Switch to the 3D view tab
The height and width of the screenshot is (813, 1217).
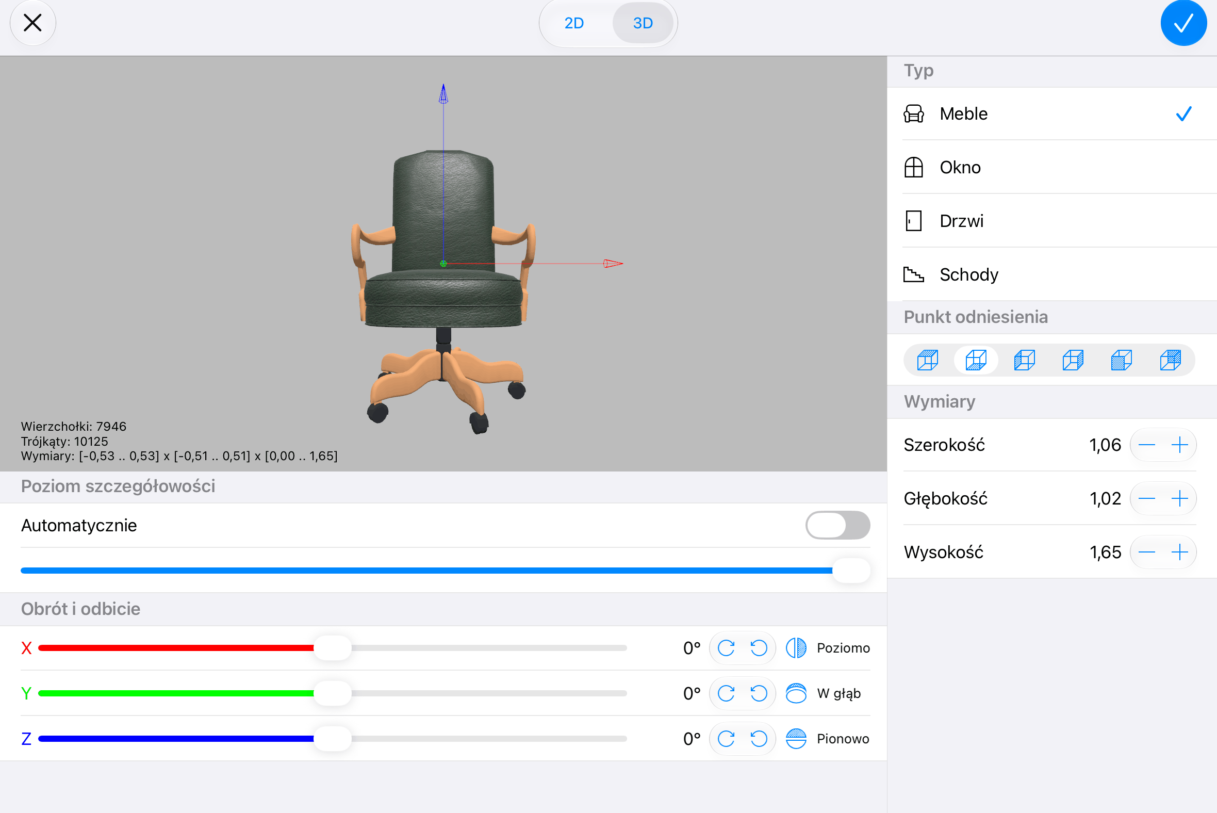click(643, 23)
